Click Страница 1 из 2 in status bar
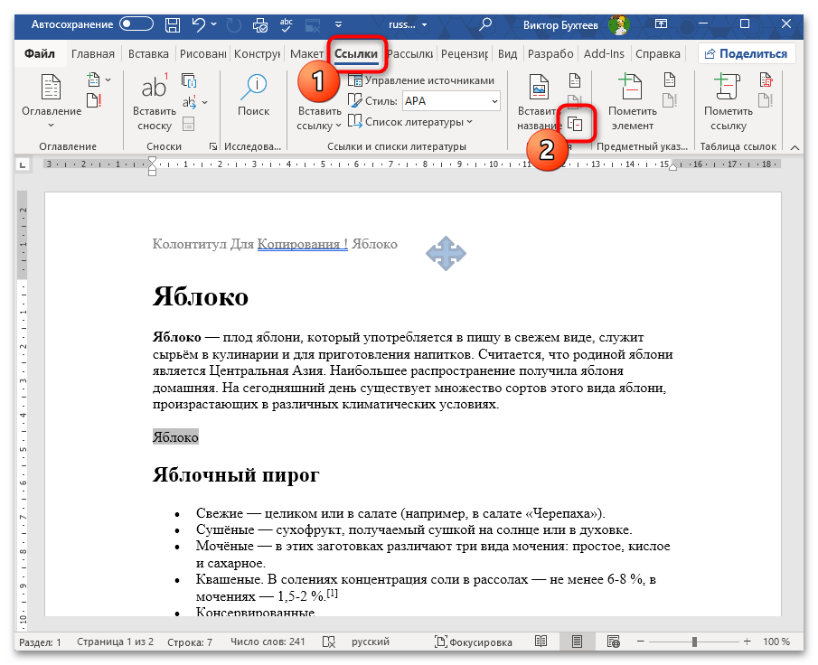This screenshot has width=818, height=665. tap(116, 642)
